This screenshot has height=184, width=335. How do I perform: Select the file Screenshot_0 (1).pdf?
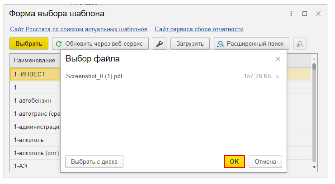[x=94, y=76]
